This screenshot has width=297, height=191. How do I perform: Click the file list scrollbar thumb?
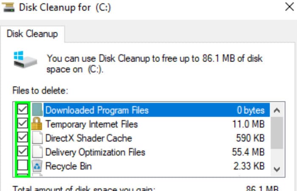coord(277,133)
